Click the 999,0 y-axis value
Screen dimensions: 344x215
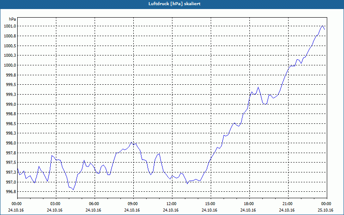[x=11, y=104]
